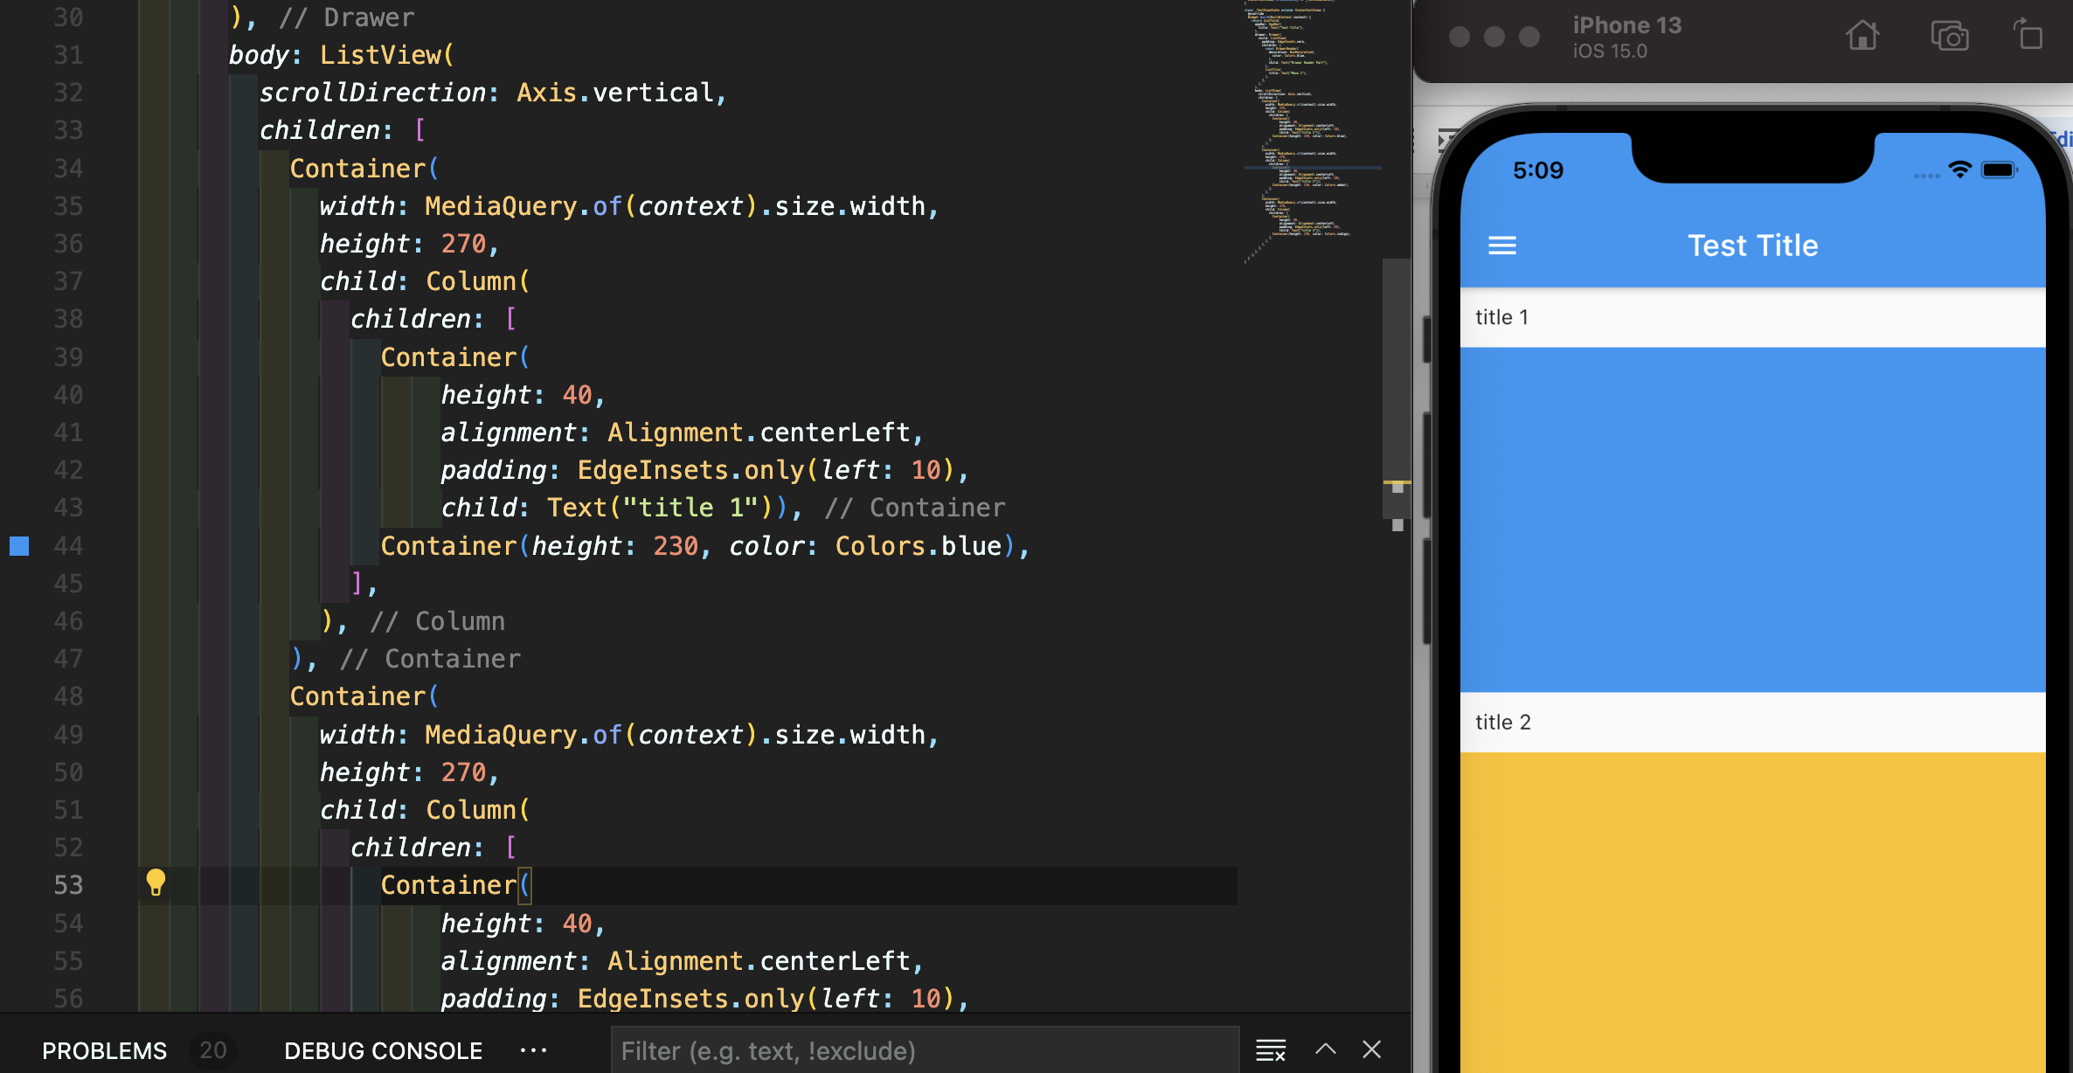Click the lightbulb code action icon
Image resolution: width=2073 pixels, height=1073 pixels.
coord(156,883)
